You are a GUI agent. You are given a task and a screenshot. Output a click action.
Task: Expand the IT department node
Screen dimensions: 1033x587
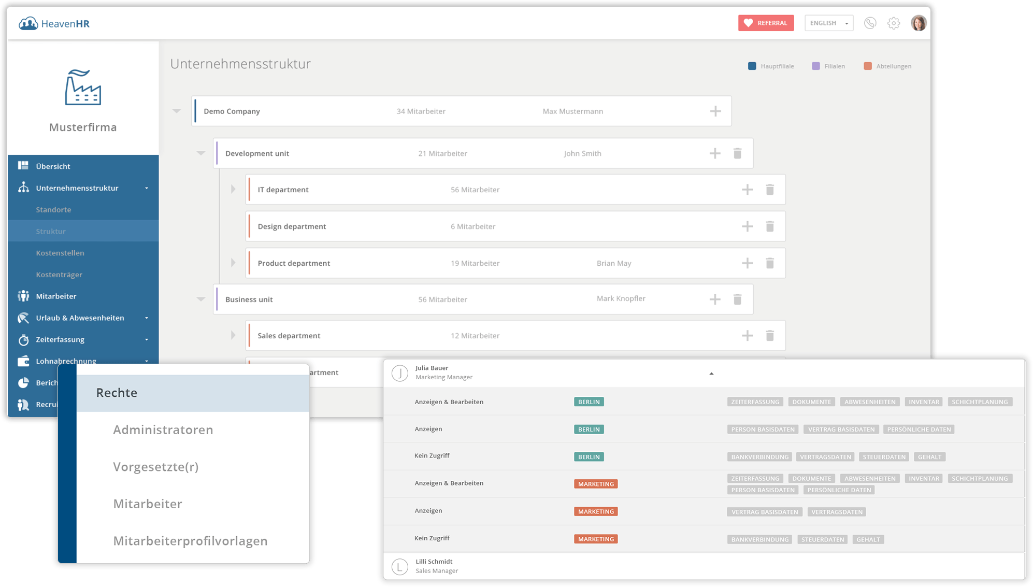233,190
